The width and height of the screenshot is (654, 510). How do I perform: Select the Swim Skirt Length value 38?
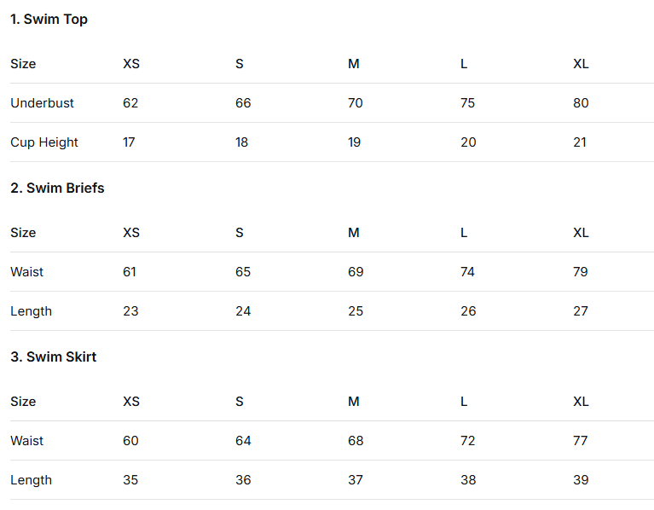tap(468, 480)
